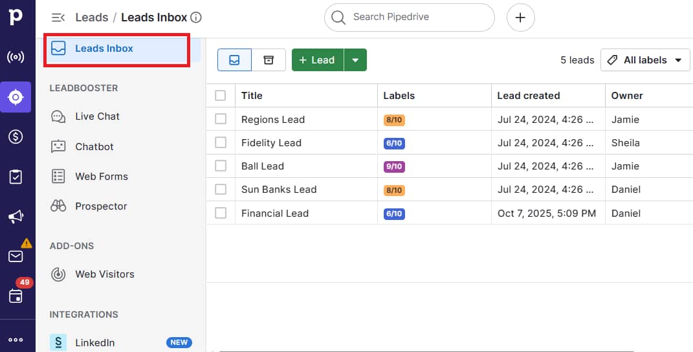Sort by the Labels column header
The width and height of the screenshot is (693, 352).
pyautogui.click(x=399, y=96)
